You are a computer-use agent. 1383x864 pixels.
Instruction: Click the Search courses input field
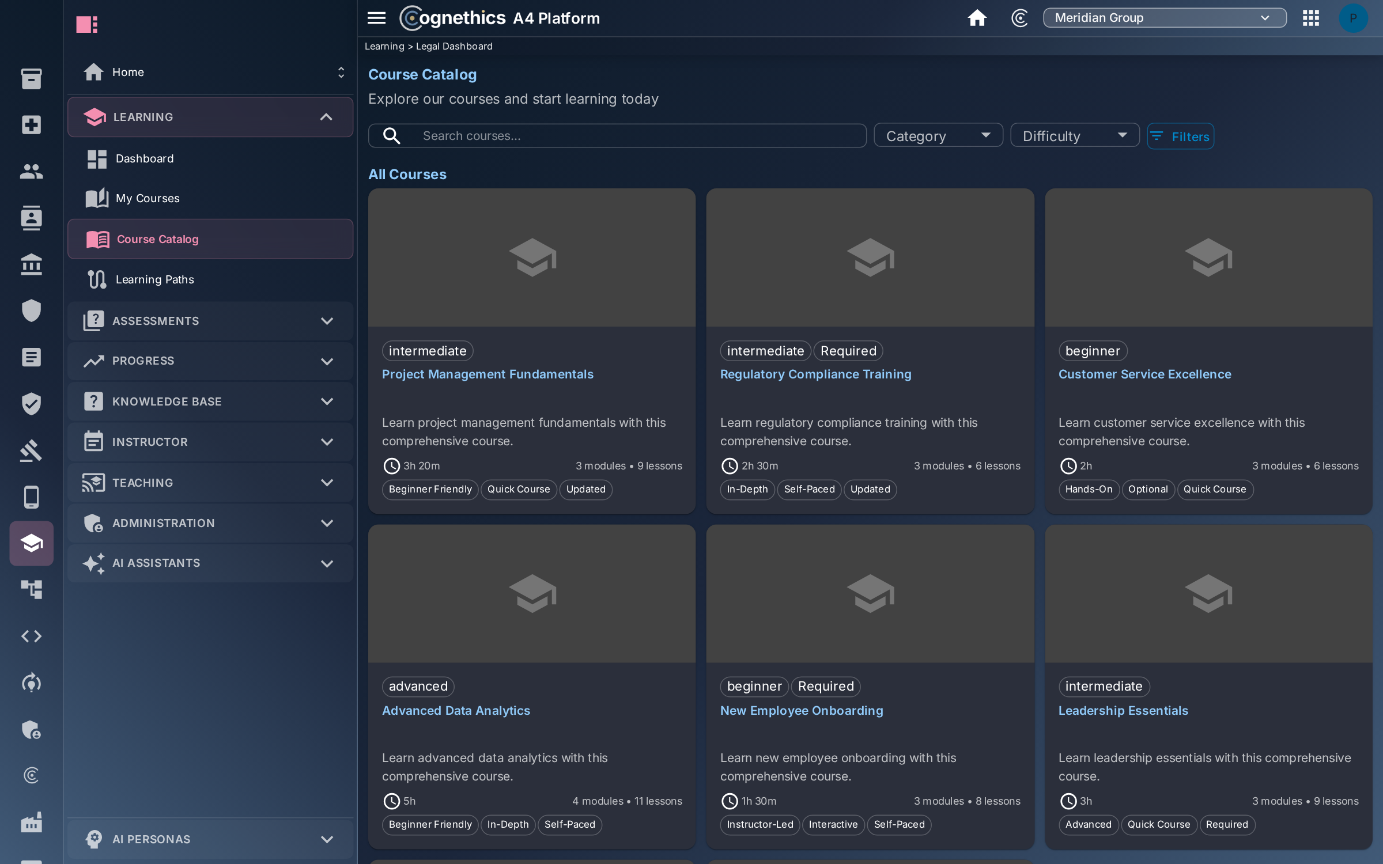pyautogui.click(x=617, y=136)
